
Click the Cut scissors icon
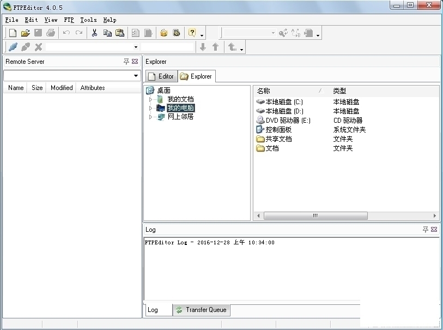[94, 33]
